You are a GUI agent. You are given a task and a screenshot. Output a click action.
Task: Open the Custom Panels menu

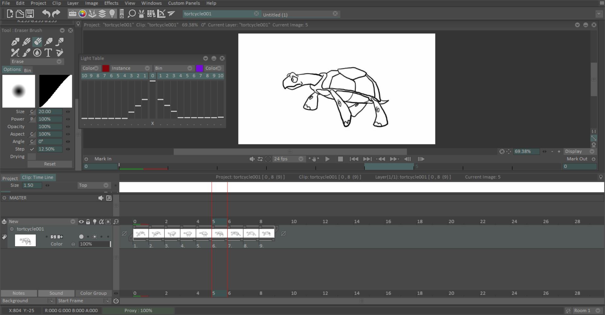pyautogui.click(x=184, y=3)
